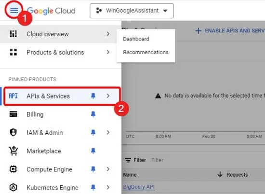265x194 pixels.
Task: Open Billing menu item
Action: [60, 114]
